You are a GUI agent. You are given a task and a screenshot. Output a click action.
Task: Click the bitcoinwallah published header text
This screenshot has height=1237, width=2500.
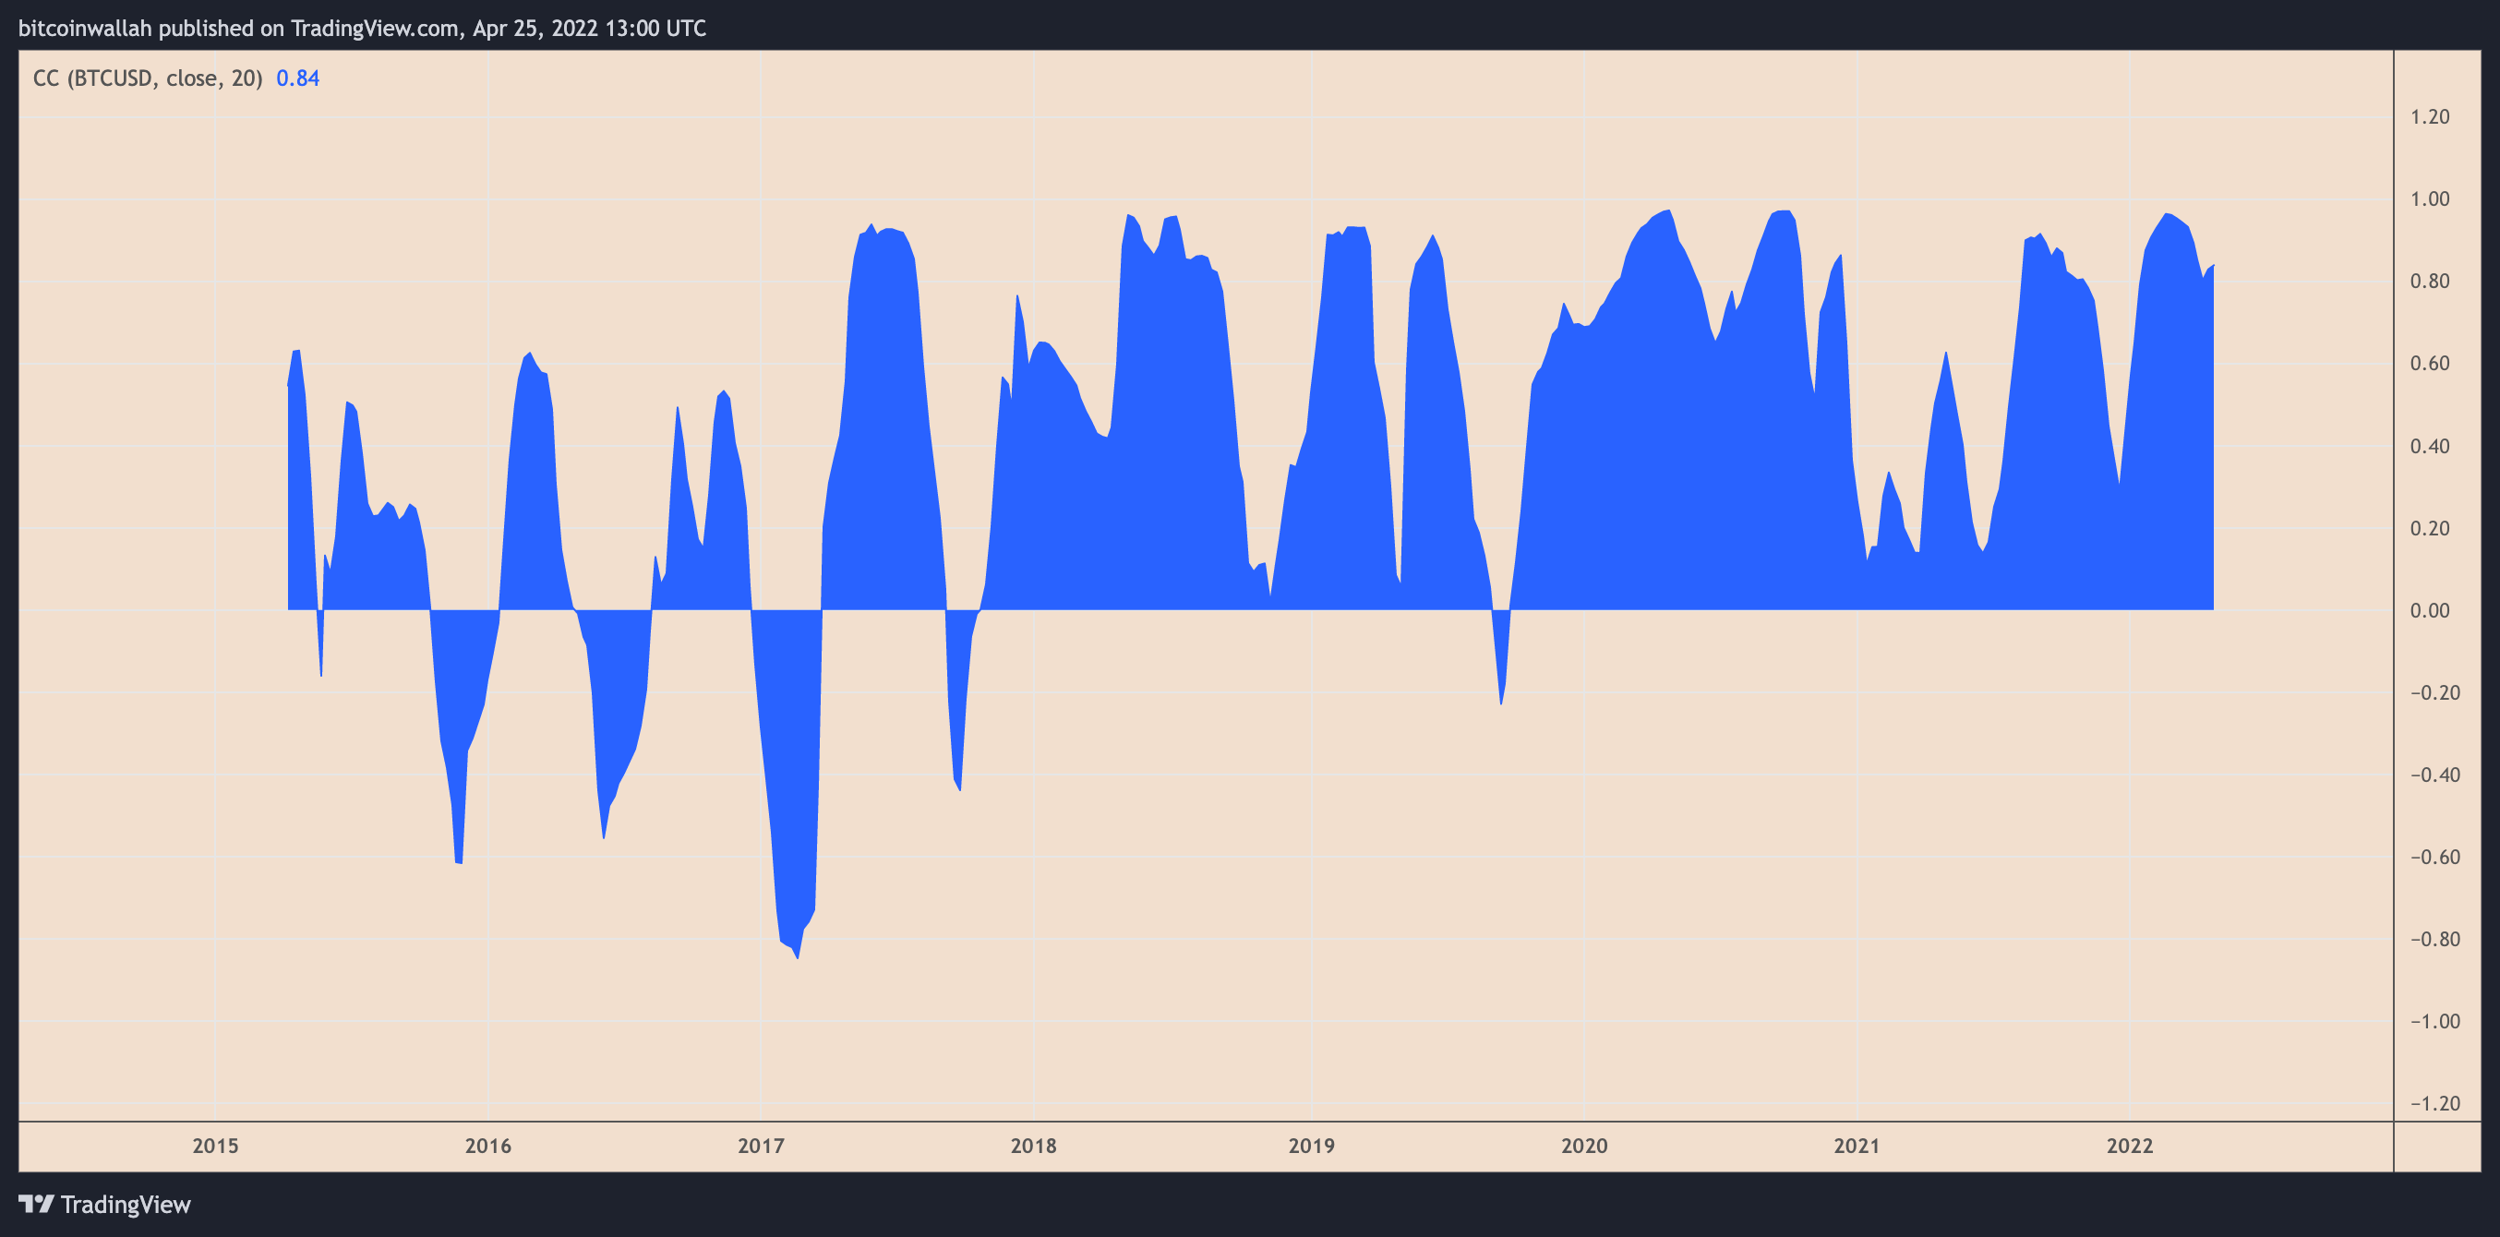tap(362, 28)
